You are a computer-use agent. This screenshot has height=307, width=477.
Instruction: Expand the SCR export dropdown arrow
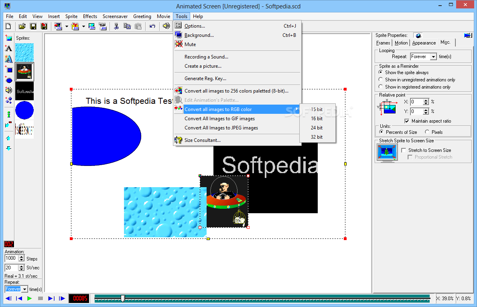tap(67, 26)
